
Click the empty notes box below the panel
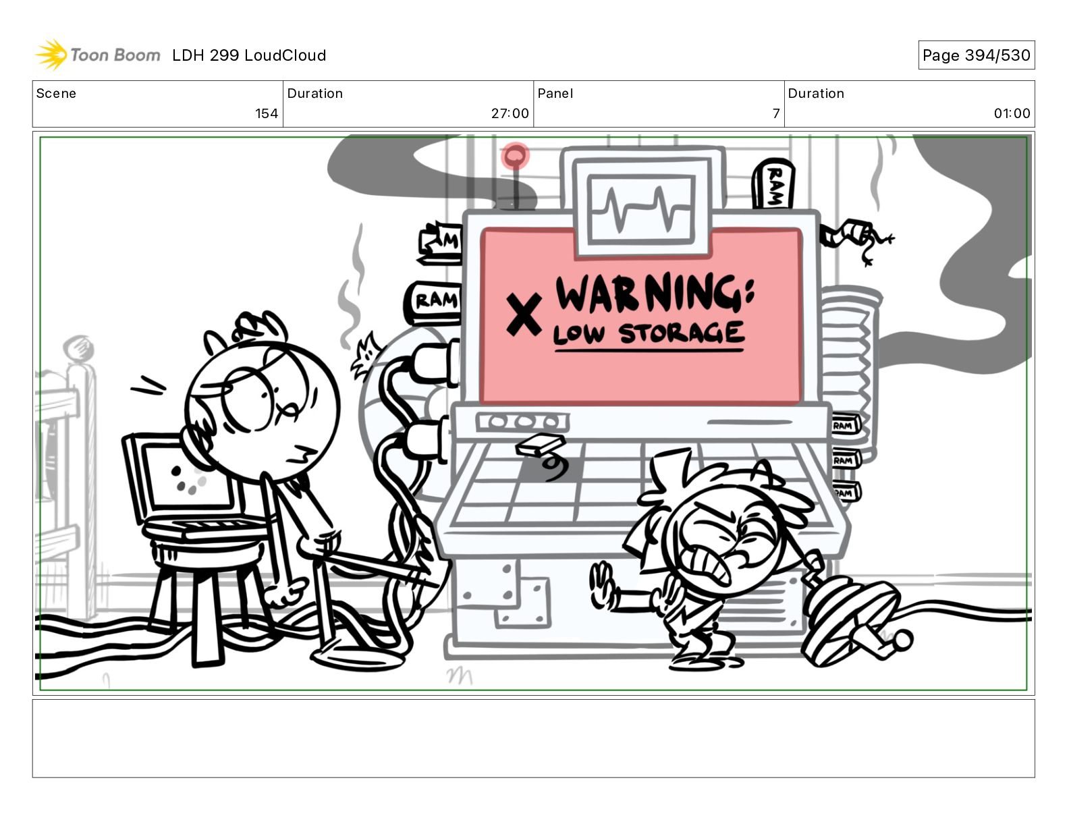point(533,738)
